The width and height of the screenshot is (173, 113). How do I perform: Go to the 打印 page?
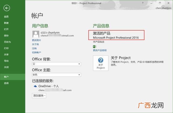coord(6,48)
